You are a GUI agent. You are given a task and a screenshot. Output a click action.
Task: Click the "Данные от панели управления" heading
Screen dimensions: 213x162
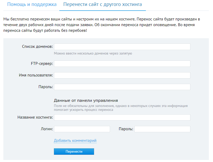tap(86, 101)
